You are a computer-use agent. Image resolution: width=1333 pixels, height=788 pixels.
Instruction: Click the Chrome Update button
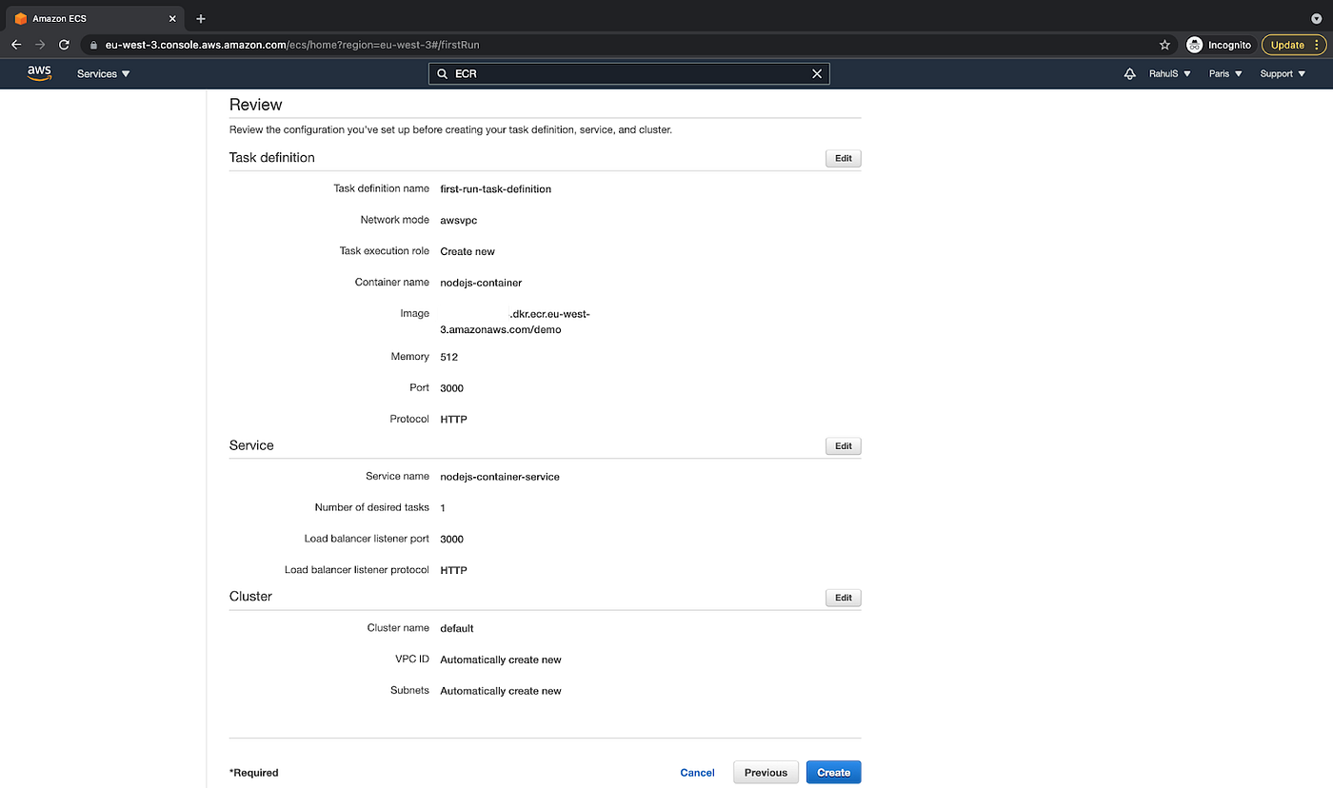pos(1293,45)
